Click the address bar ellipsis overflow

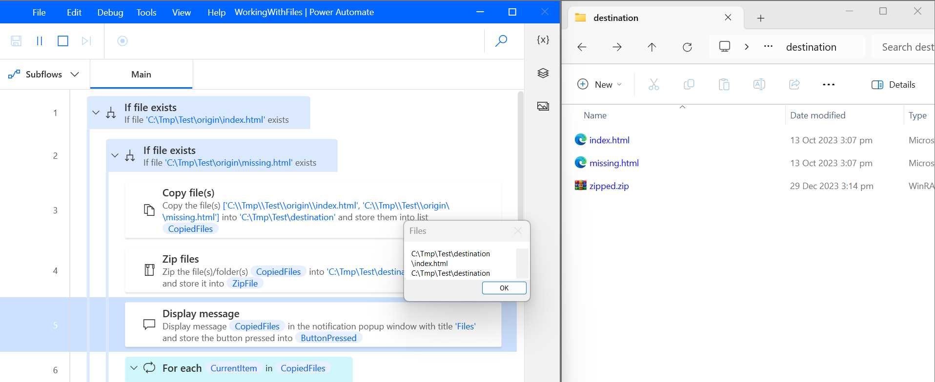coord(768,46)
